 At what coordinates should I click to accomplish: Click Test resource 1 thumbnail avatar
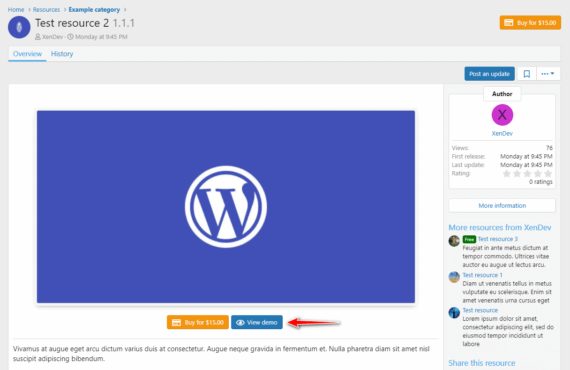pos(454,277)
